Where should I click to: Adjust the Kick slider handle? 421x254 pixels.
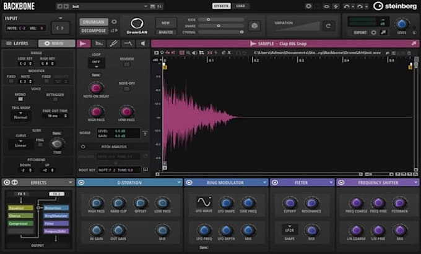(x=208, y=20)
